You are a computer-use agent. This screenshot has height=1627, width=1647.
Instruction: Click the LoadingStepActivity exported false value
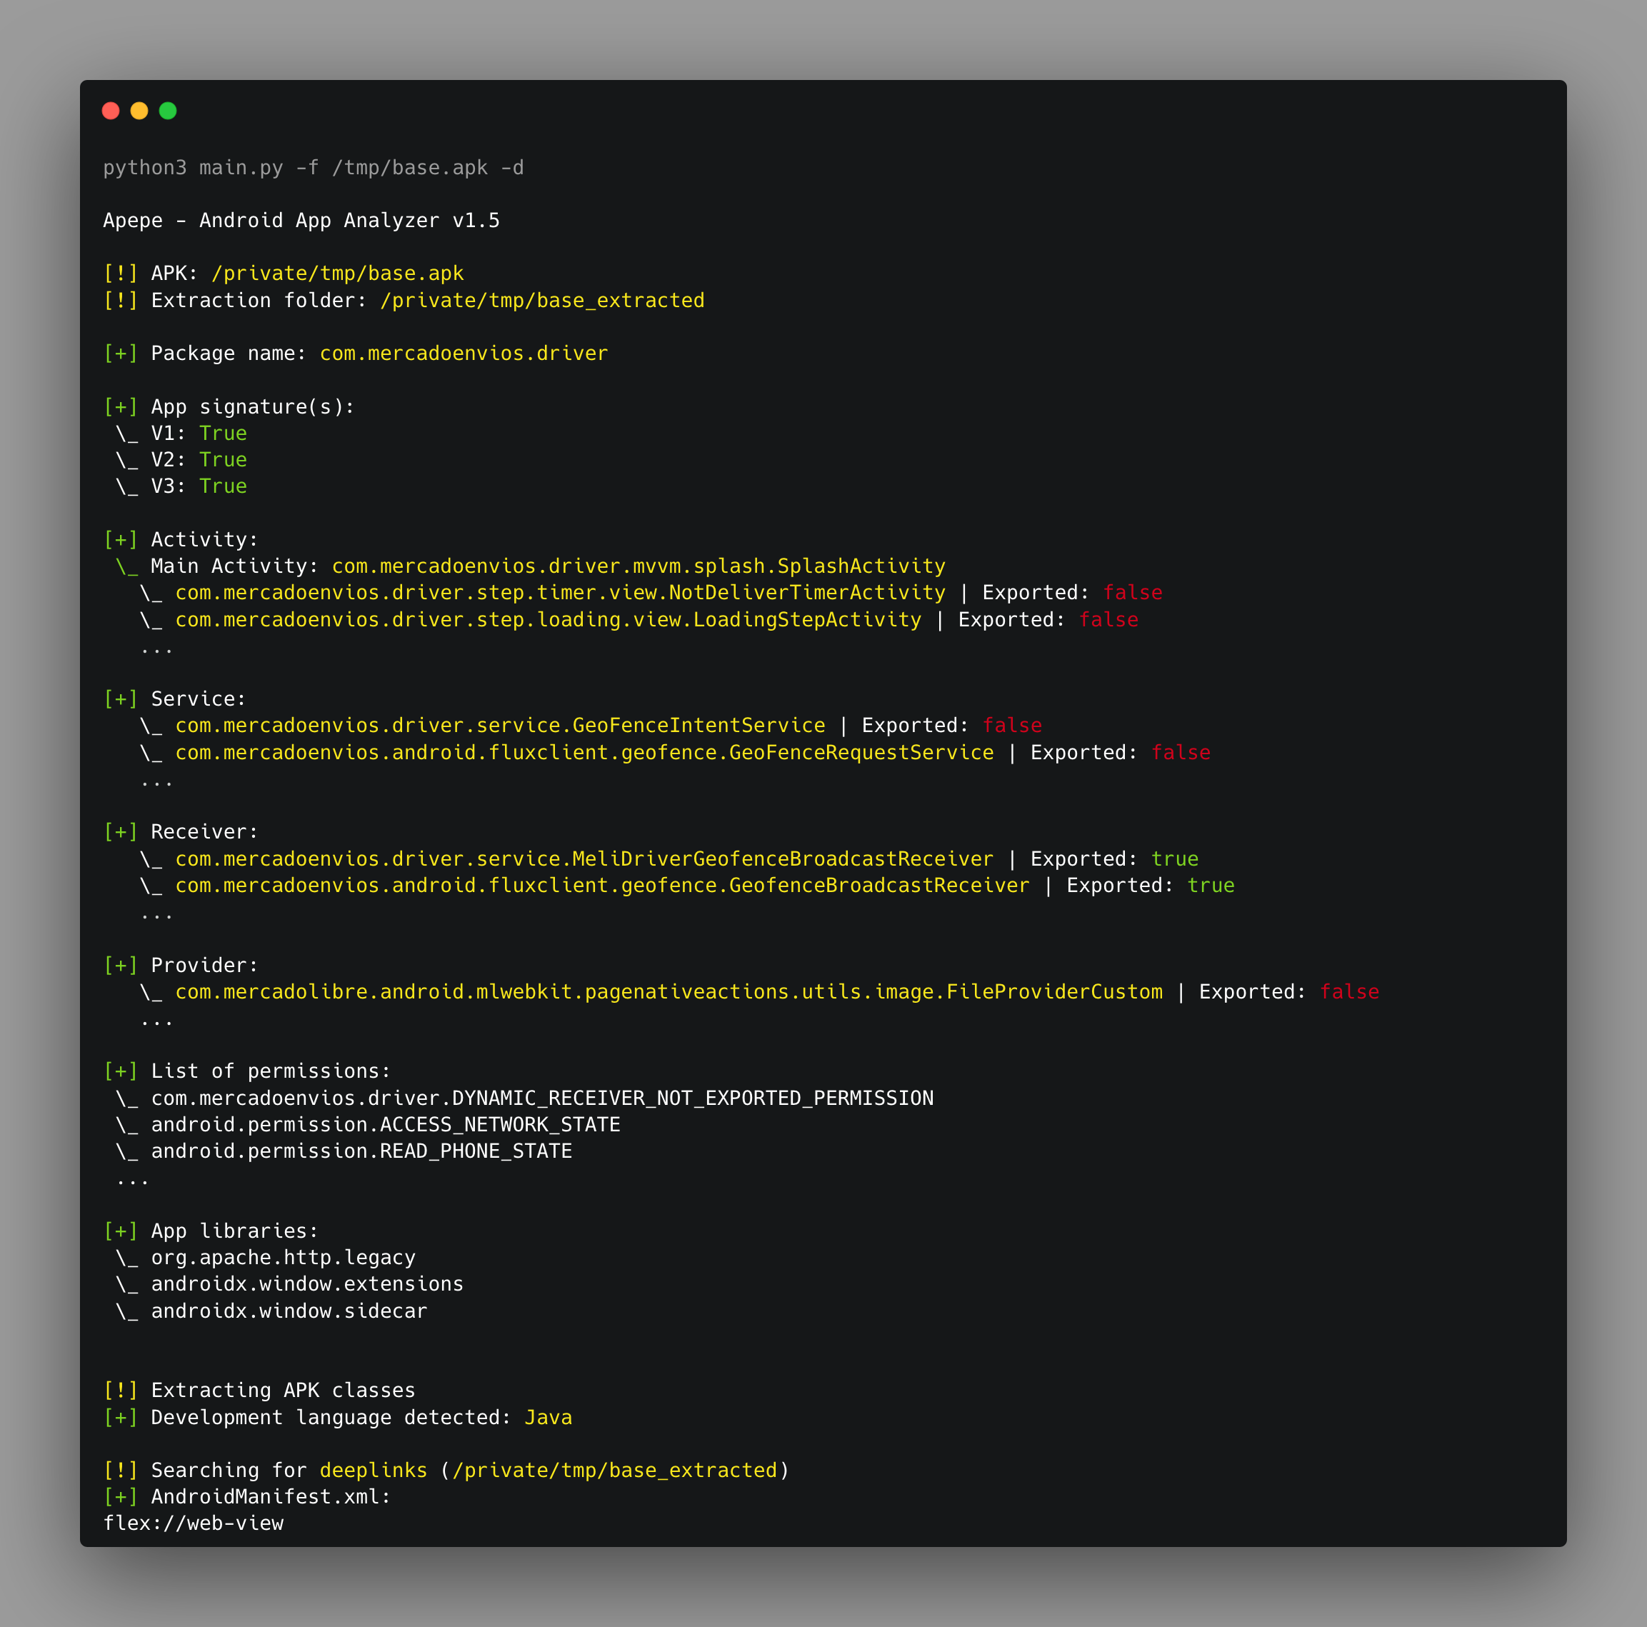(1108, 621)
